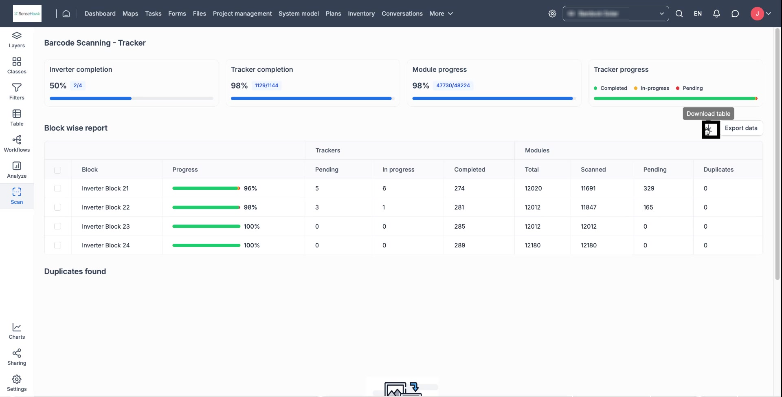Open the System model menu
Viewport: 782px width, 397px height.
click(x=299, y=13)
